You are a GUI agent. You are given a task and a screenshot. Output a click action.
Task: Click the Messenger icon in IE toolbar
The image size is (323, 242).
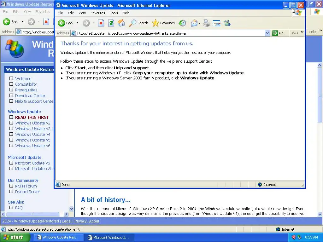click(x=227, y=23)
